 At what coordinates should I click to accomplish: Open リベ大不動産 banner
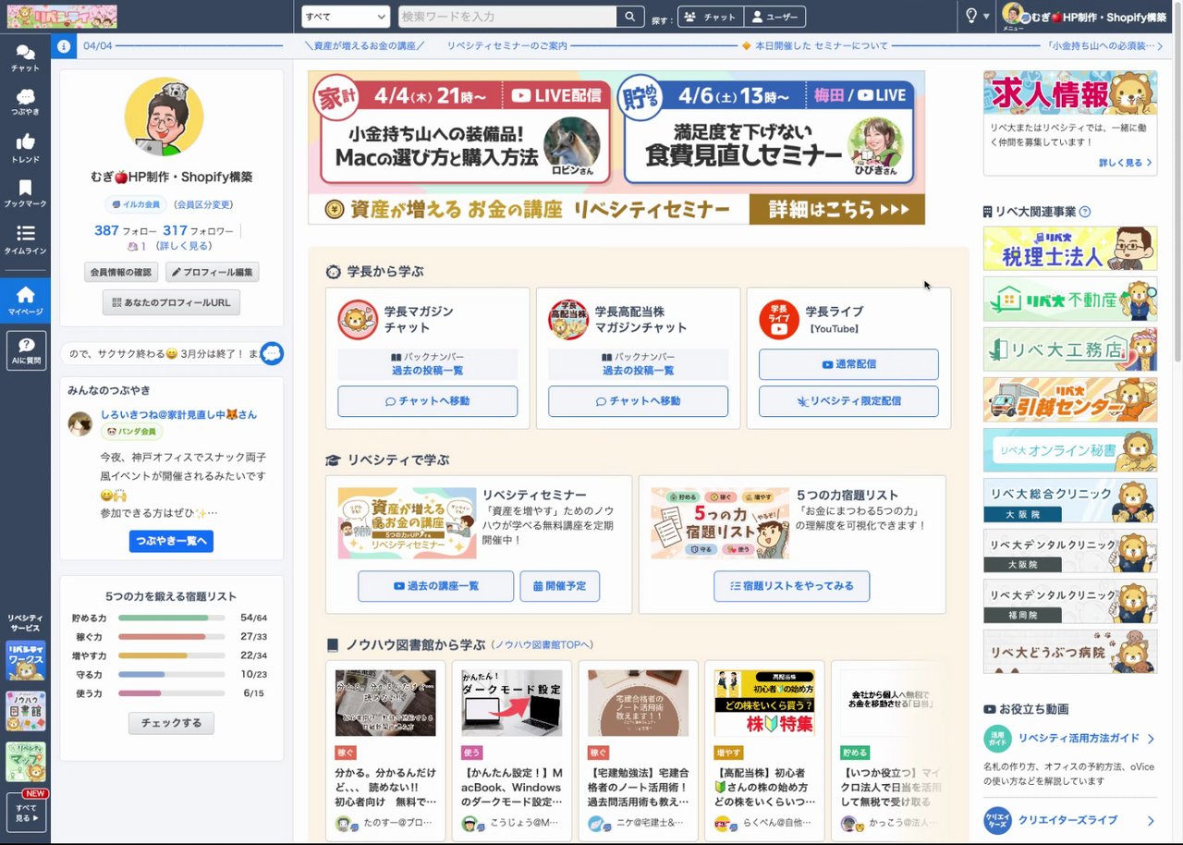click(1069, 299)
